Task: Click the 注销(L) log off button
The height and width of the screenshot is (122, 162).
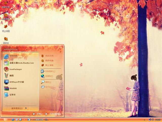Action: [x=37, y=114]
